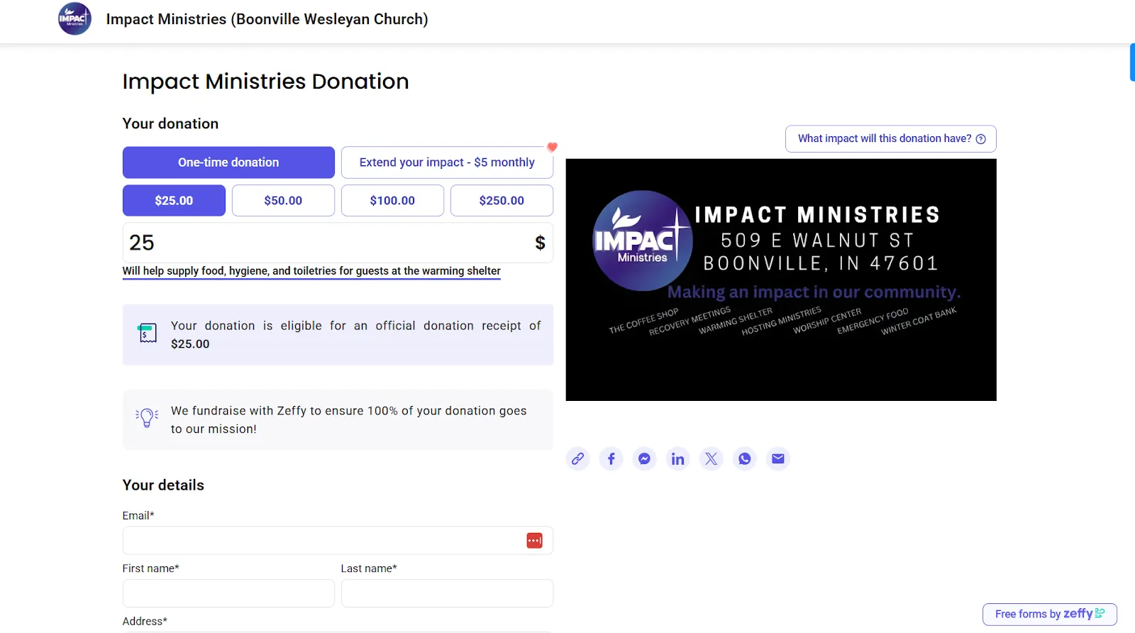Click the Impact Ministries logo in header
This screenshot has height=633, width=1135.
coord(74,19)
